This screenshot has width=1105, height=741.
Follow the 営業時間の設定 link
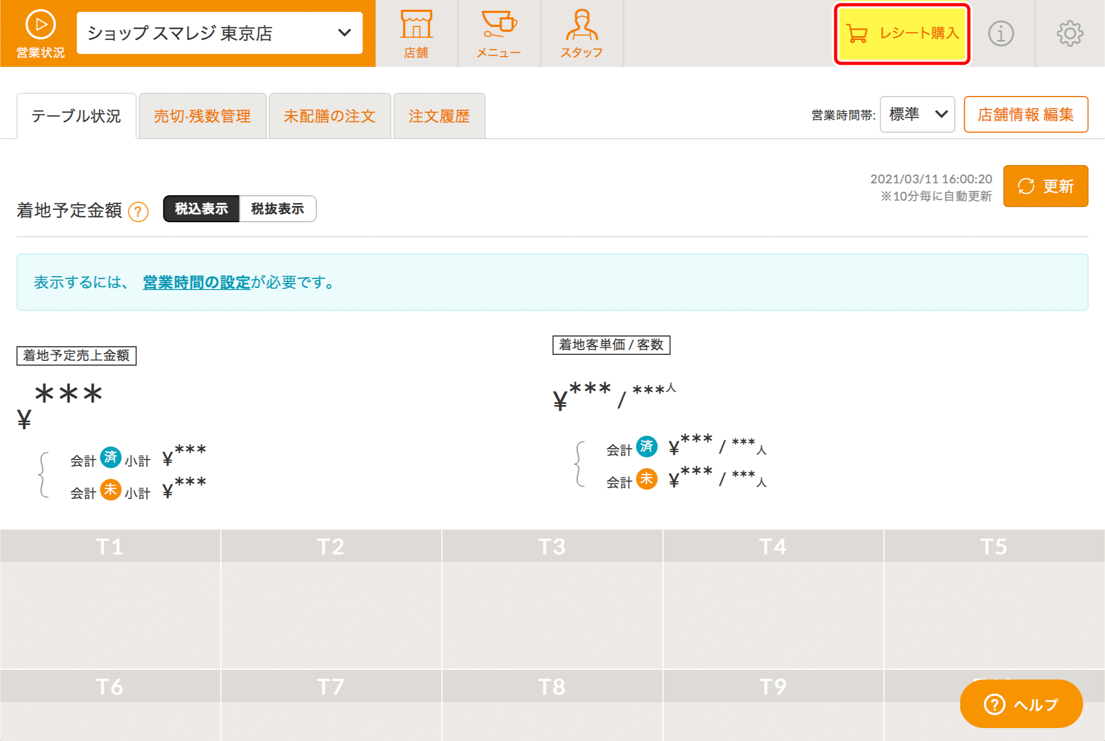point(196,282)
